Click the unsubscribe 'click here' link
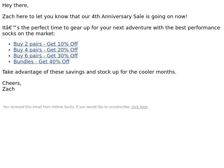Viewport: 224px width, 168px height. click(x=139, y=107)
